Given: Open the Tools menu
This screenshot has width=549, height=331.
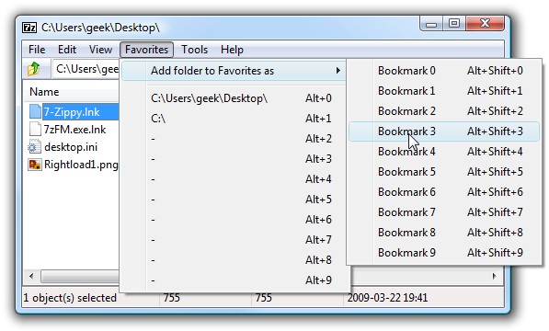Looking at the screenshot, I should pyautogui.click(x=194, y=50).
